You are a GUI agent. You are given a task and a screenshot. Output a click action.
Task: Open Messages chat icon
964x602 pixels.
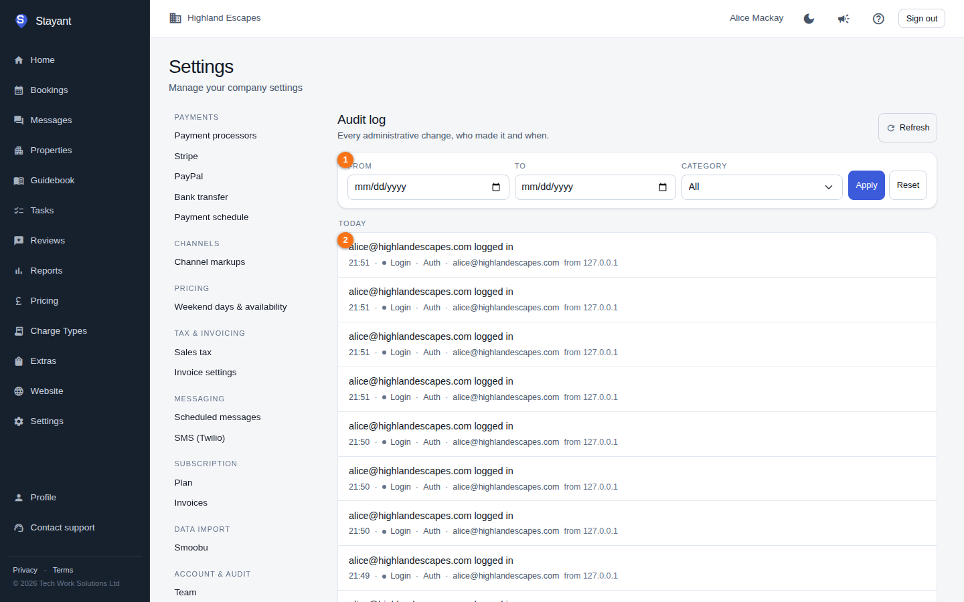(x=19, y=120)
